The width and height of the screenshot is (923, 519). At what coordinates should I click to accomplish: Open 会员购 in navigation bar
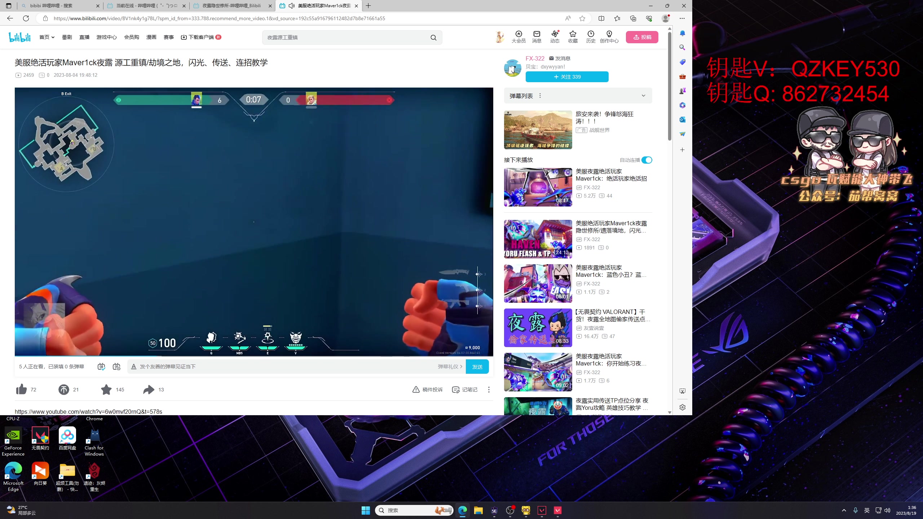(131, 37)
